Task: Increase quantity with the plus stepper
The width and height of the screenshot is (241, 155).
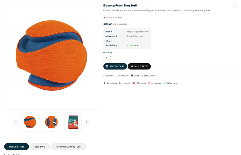Action: 111,56
